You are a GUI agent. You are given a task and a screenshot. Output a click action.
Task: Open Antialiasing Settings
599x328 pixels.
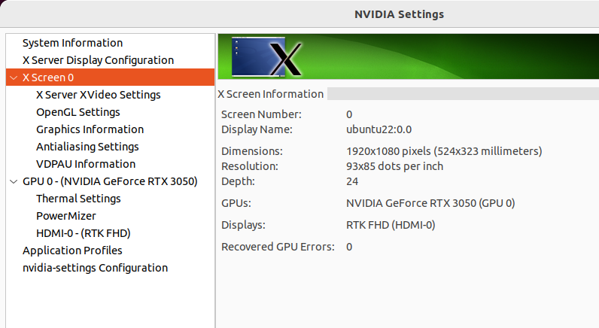(x=87, y=147)
